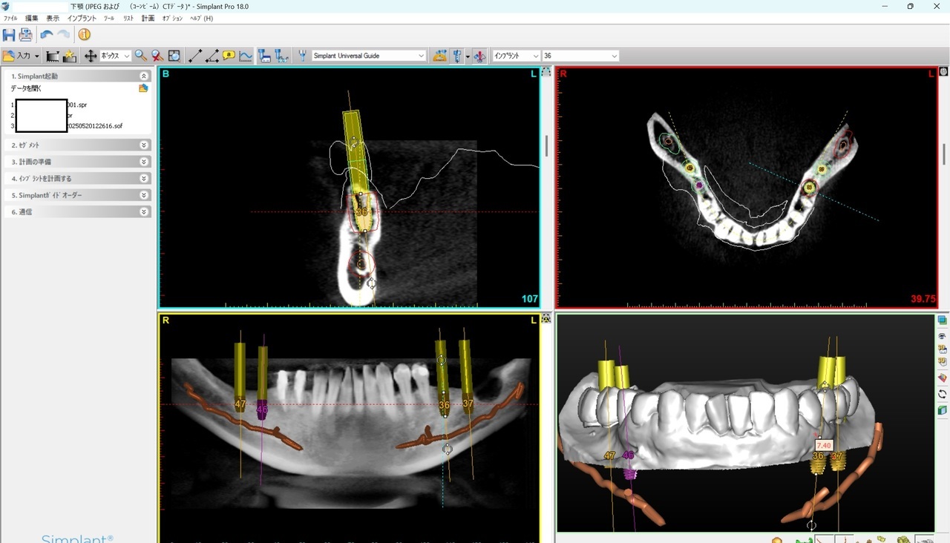Open the small arrow beside implant view icon
The image size is (950, 543).
click(467, 56)
